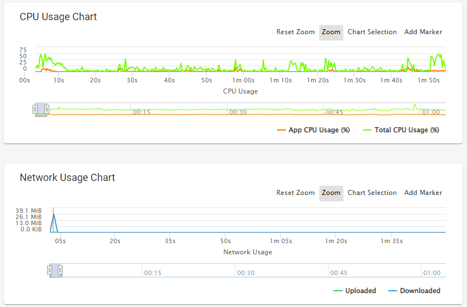The image size is (467, 307).
Task: Choose Chart Selection in CPU Usage Chart
Action: click(x=372, y=32)
